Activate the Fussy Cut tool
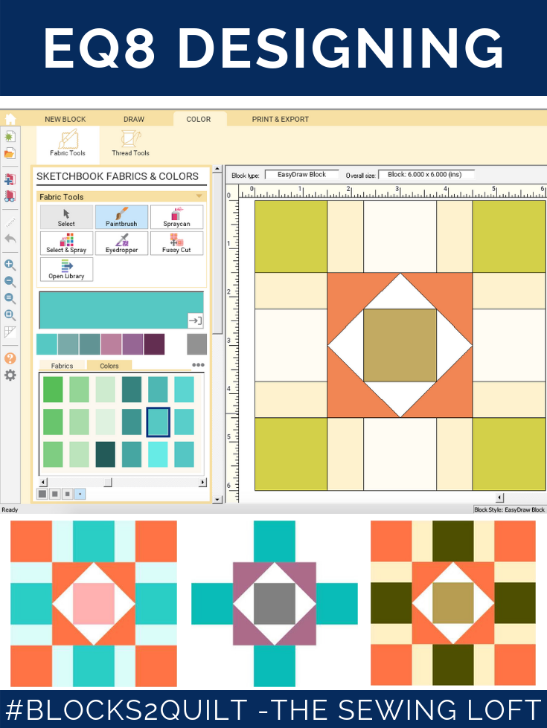Screen dimensions: 547x728 click(x=176, y=243)
